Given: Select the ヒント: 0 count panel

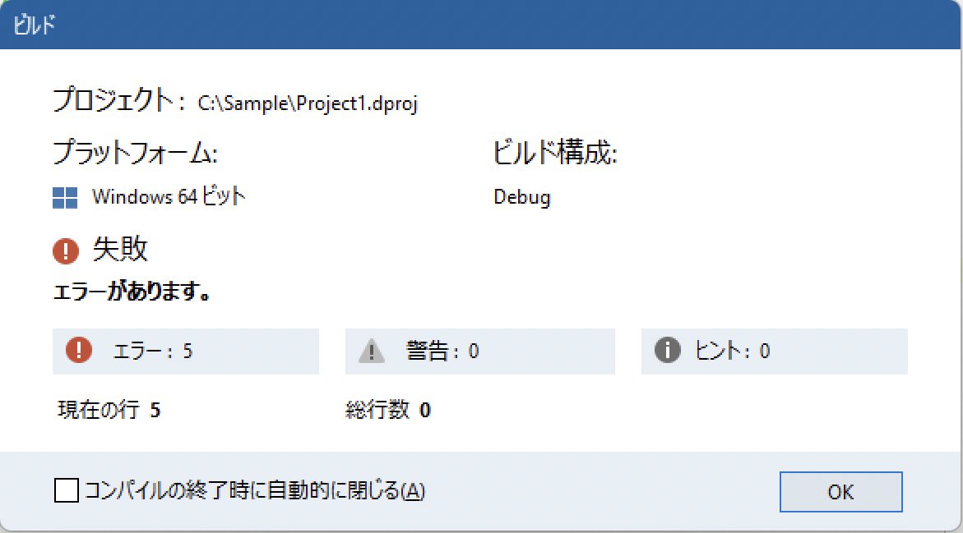Looking at the screenshot, I should pyautogui.click(x=774, y=351).
